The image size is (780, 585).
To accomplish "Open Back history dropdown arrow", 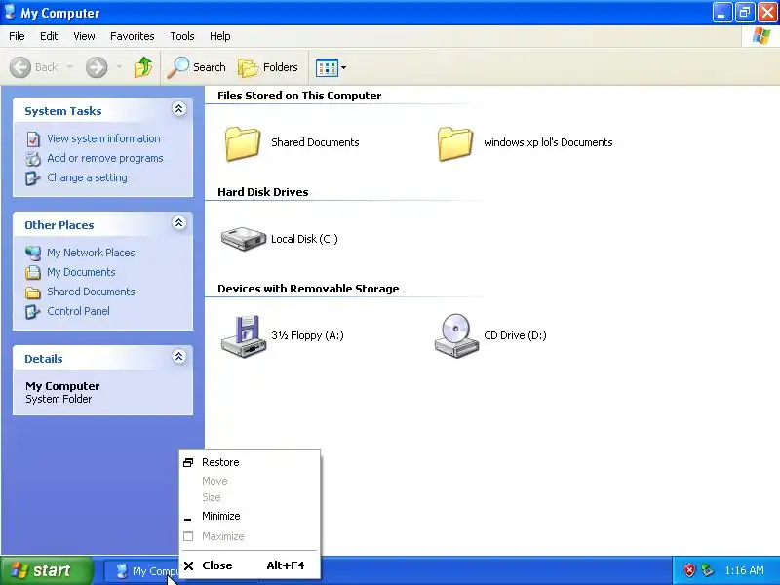I will (x=69, y=67).
